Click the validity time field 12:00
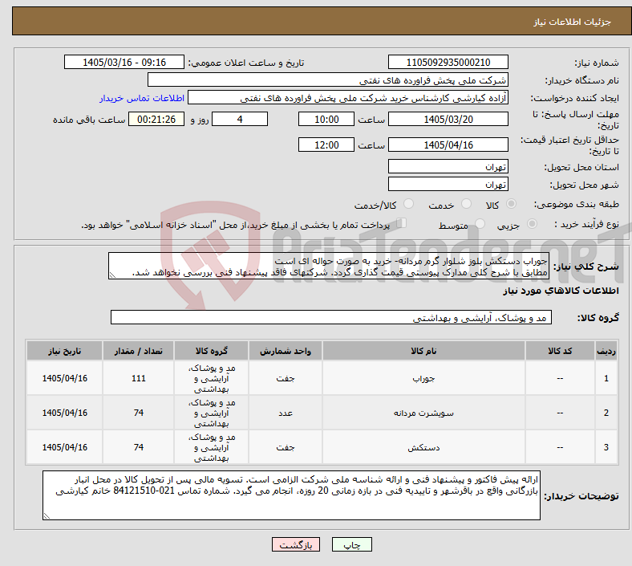The height and width of the screenshot is (566, 632). [x=326, y=145]
